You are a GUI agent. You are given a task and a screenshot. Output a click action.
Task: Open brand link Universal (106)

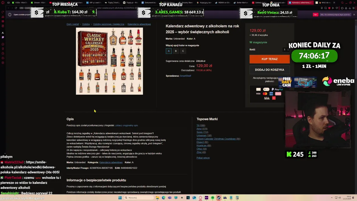[204, 136]
